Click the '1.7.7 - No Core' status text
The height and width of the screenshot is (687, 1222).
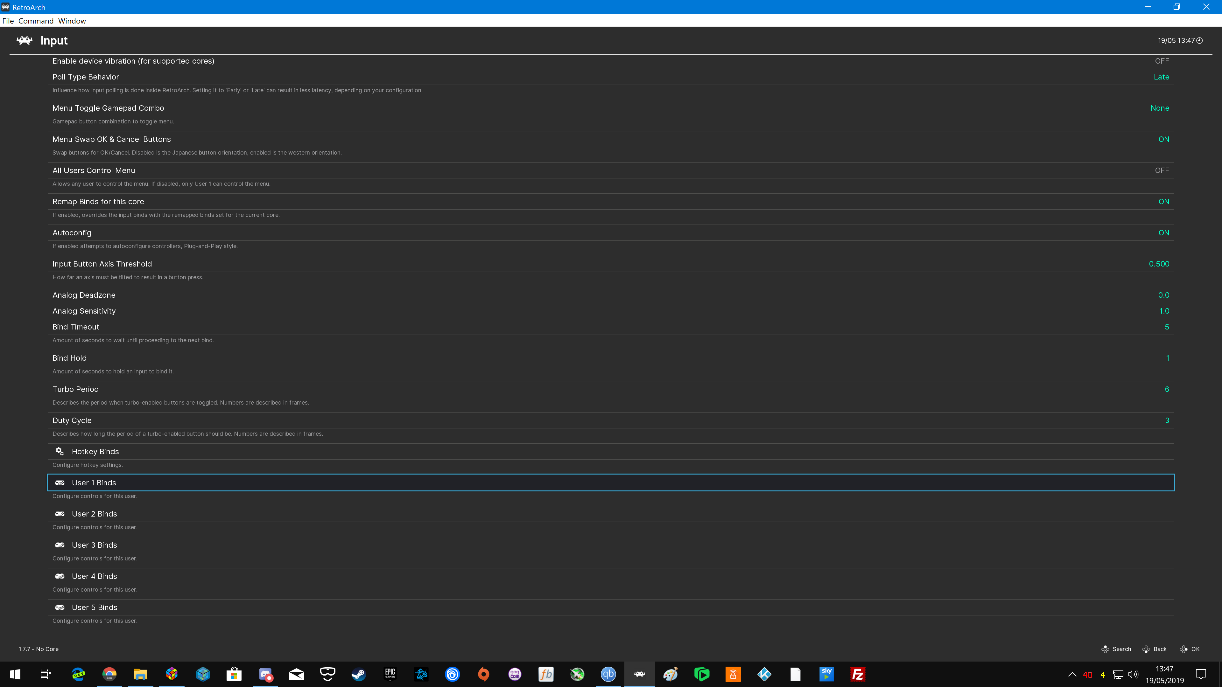click(x=39, y=649)
